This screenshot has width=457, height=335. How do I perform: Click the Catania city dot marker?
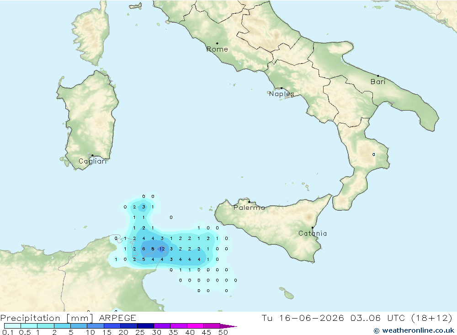click(x=313, y=228)
